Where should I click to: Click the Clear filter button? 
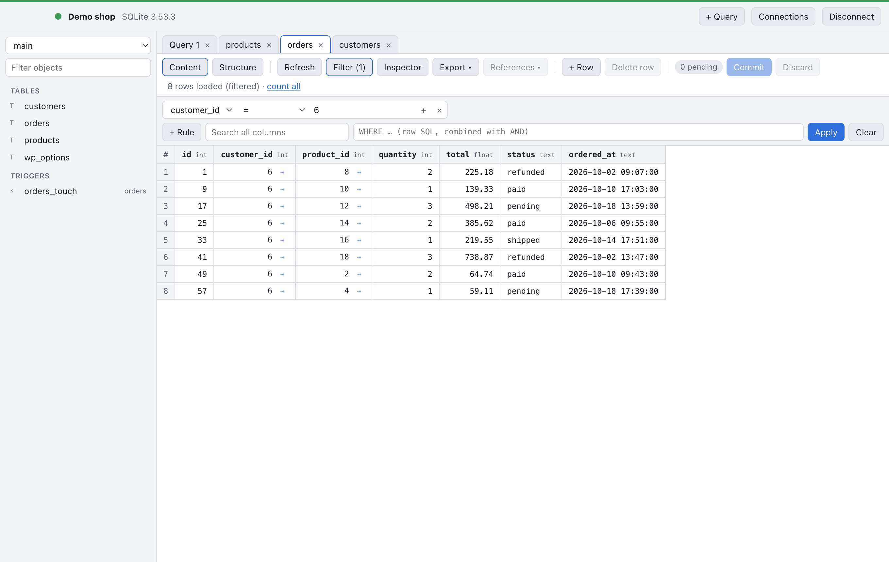(x=866, y=132)
